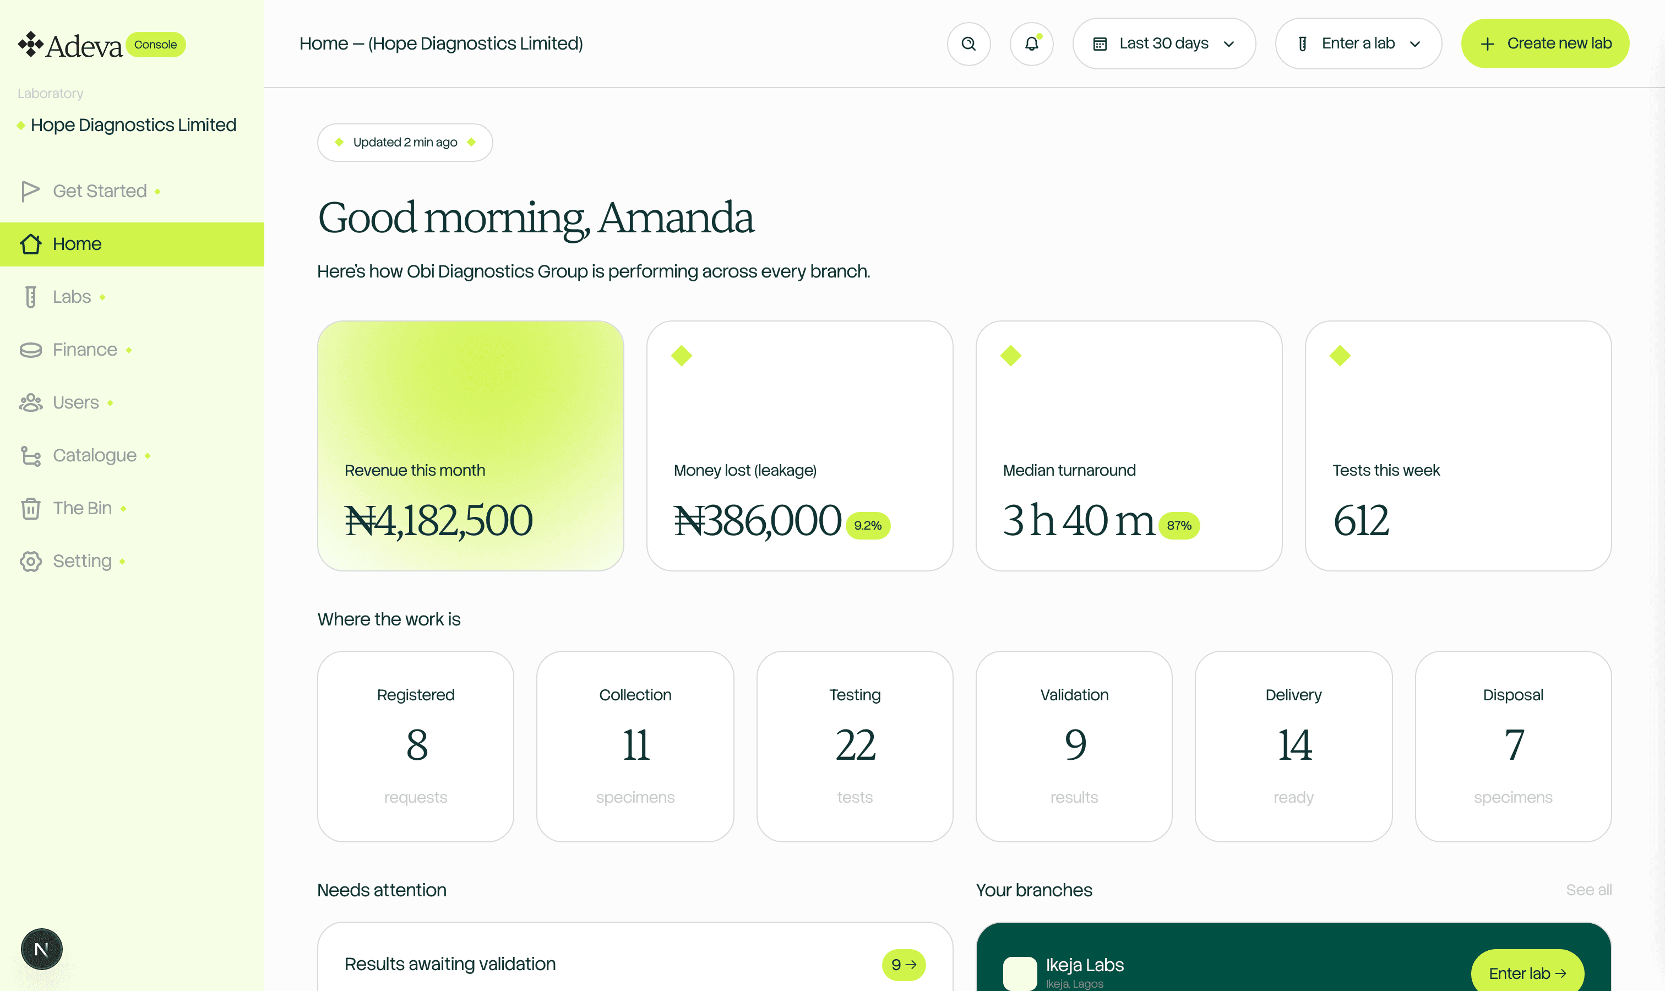1665x991 pixels.
Task: Click the search magnifier icon
Action: point(968,44)
